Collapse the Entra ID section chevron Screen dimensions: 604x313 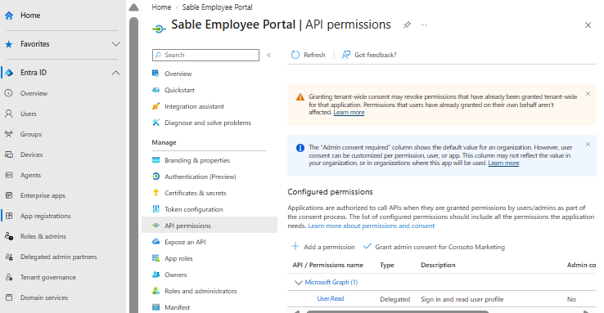click(x=115, y=73)
